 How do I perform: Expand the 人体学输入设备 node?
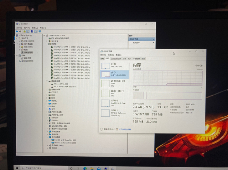coord(47,115)
